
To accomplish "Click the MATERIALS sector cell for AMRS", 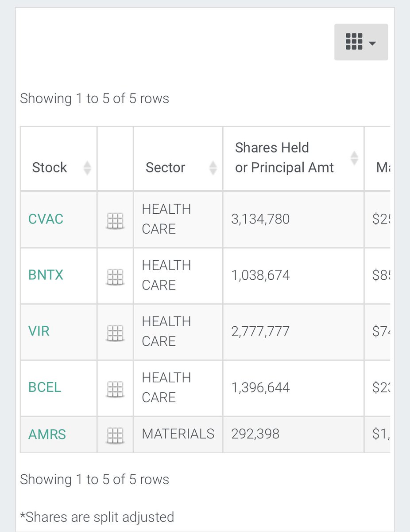I will [x=178, y=434].
